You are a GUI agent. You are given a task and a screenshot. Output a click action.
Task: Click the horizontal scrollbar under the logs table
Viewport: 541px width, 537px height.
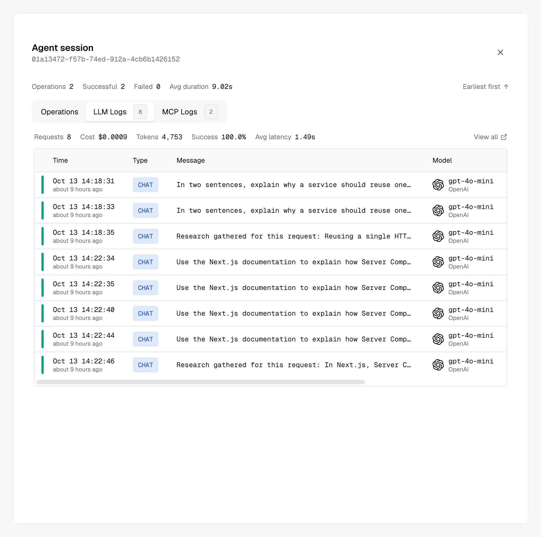201,382
